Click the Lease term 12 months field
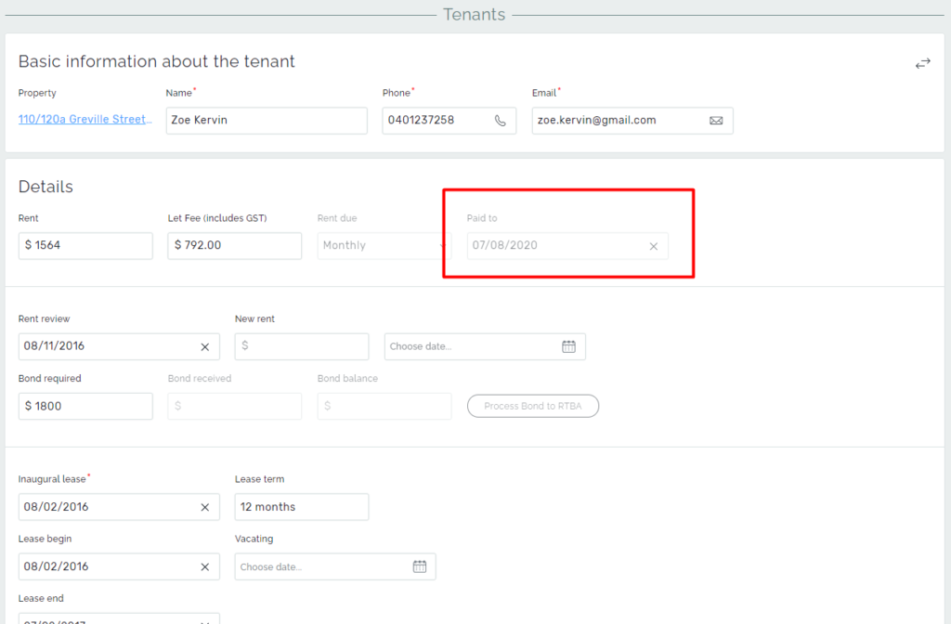Image resolution: width=951 pixels, height=624 pixels. [301, 507]
